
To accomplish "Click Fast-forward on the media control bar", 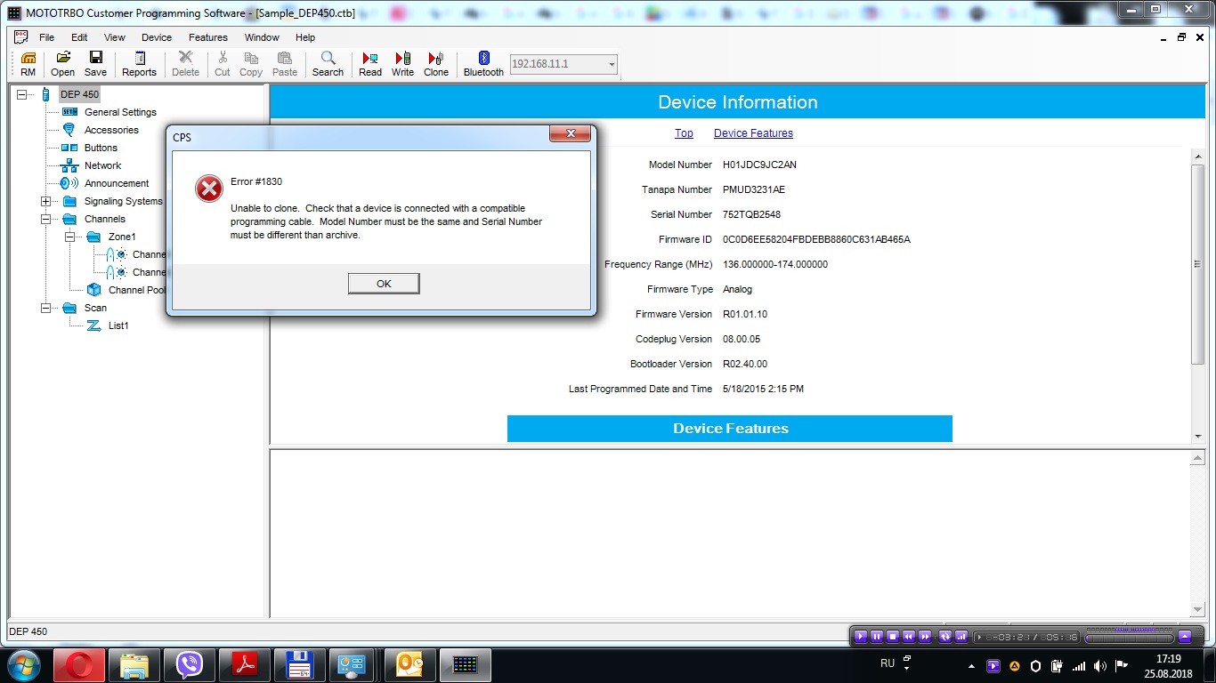I will point(925,637).
